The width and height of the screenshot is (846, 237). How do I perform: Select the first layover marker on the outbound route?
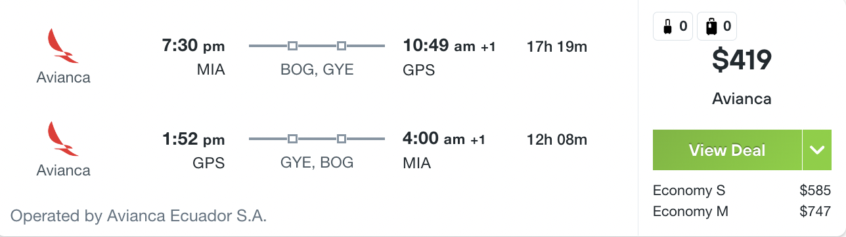click(x=293, y=46)
